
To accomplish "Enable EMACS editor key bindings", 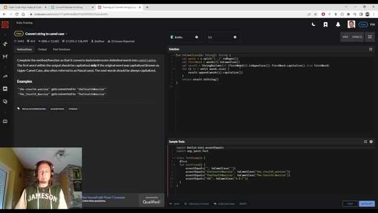I will point(357,37).
